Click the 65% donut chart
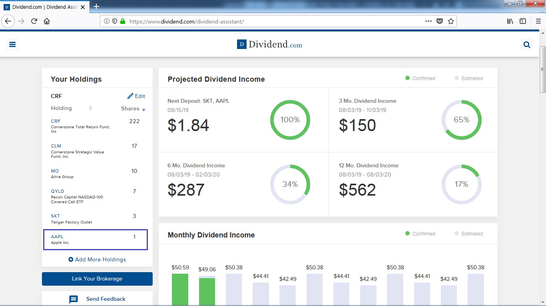The height and width of the screenshot is (306, 546). pyautogui.click(x=462, y=120)
